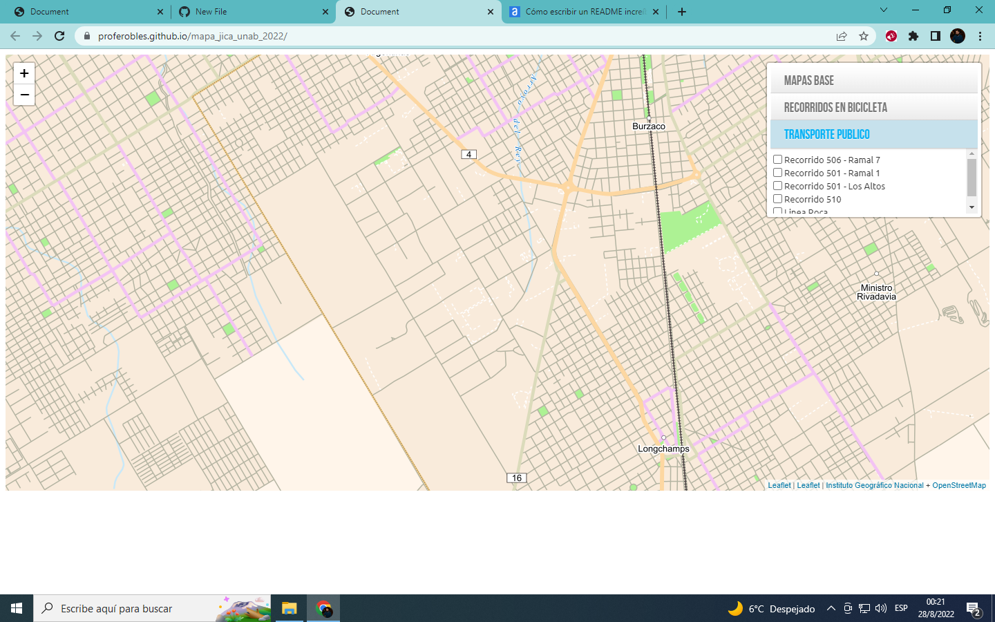This screenshot has height=622, width=995.
Task: Check the Recorrido 510 checkbox
Action: point(777,198)
